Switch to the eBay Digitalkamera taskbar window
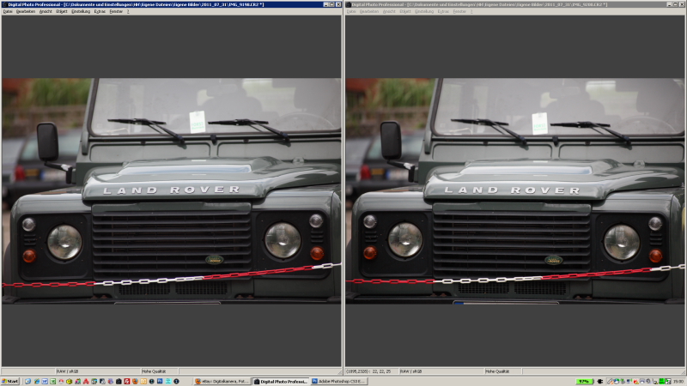This screenshot has height=386, width=687. pos(222,382)
